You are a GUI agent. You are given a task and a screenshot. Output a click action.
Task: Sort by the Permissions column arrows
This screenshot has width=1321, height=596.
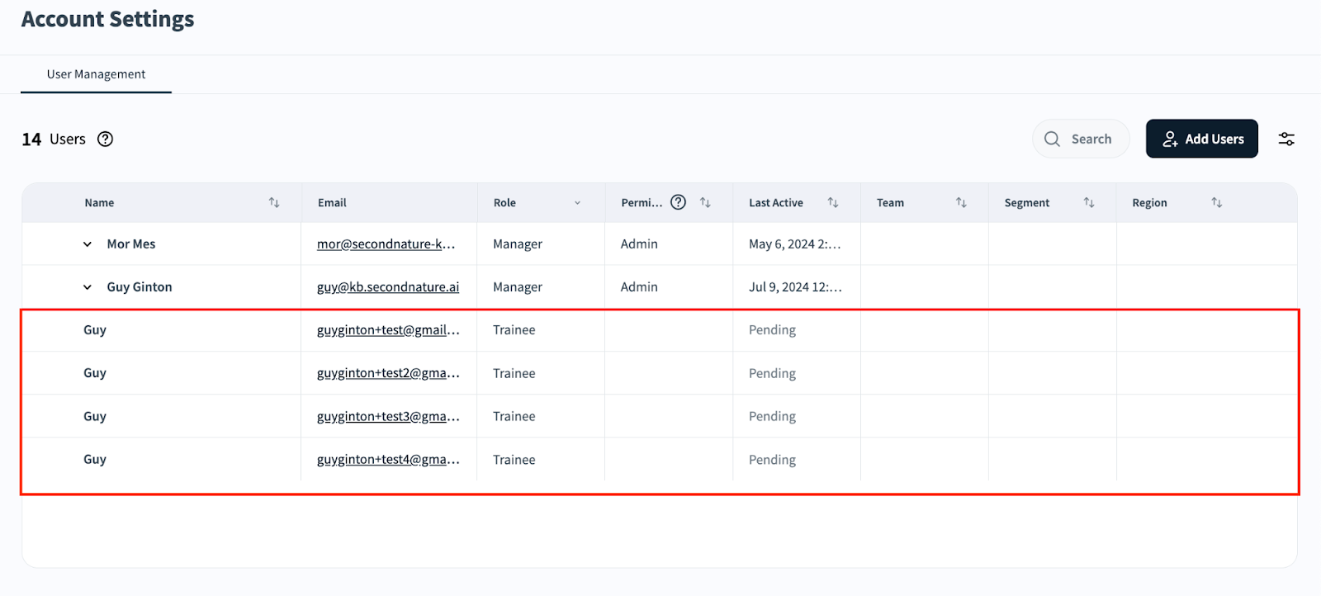705,203
